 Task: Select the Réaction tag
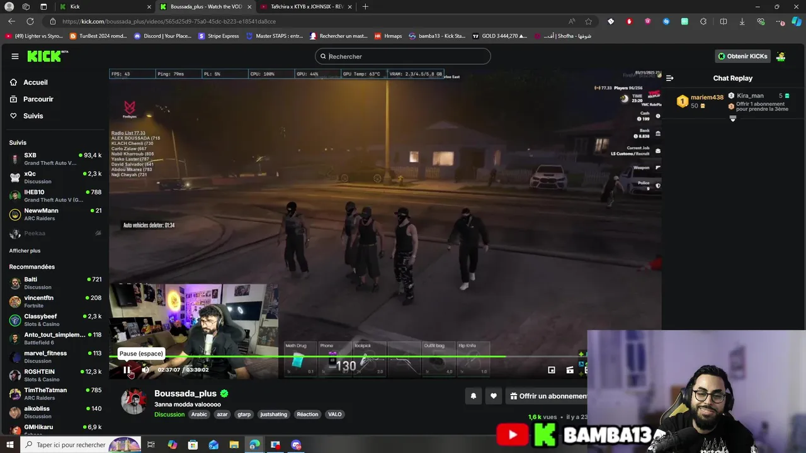307,414
